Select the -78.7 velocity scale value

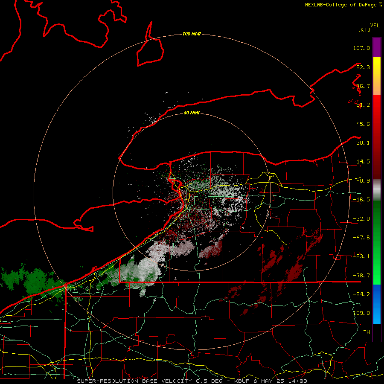(361, 276)
